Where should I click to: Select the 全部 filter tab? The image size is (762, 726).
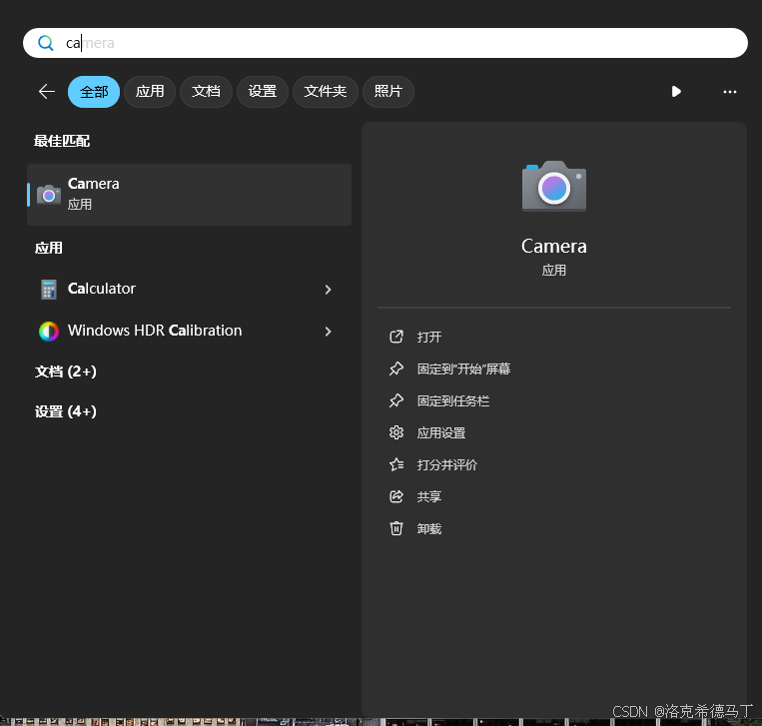[x=94, y=91]
